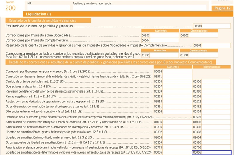This screenshot has height=155, width=234.
Task: Click Aumentos field 00005 libertad amortización vehículos
Action: click(x=177, y=152)
